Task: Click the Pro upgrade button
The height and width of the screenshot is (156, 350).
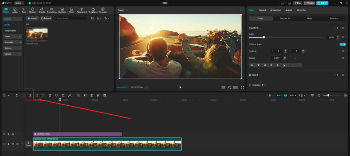Action: click(x=298, y=3)
